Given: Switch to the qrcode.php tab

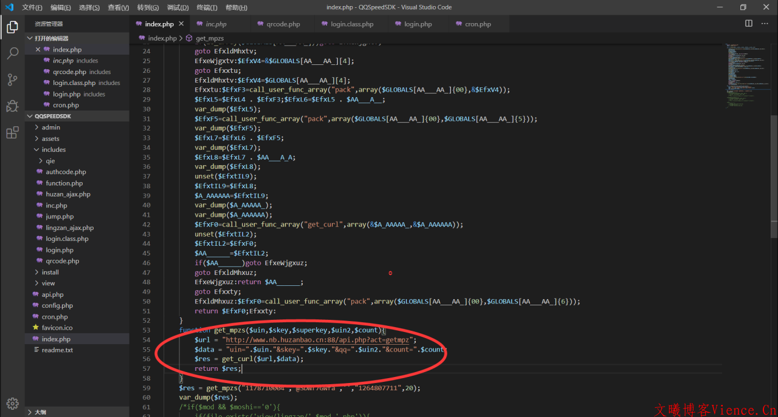Looking at the screenshot, I should click(x=283, y=24).
